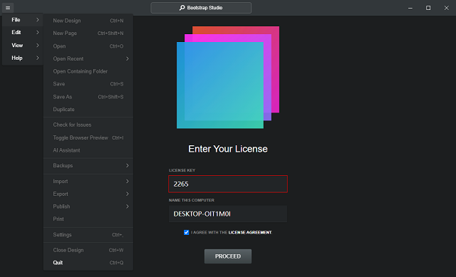Select New Page menu entry
Image resolution: width=456 pixels, height=277 pixels.
88,33
